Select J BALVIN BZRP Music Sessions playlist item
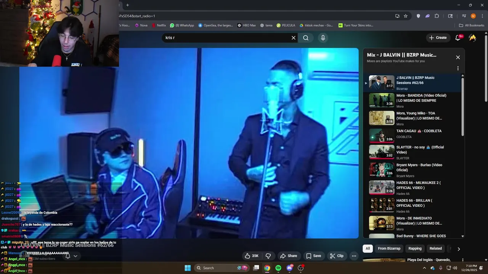 pyautogui.click(x=413, y=83)
